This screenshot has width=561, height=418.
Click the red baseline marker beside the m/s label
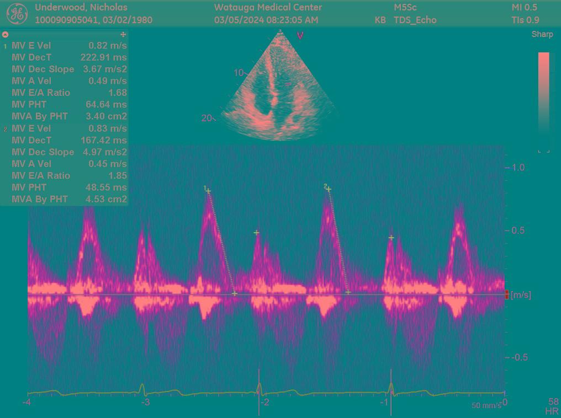coord(507,294)
